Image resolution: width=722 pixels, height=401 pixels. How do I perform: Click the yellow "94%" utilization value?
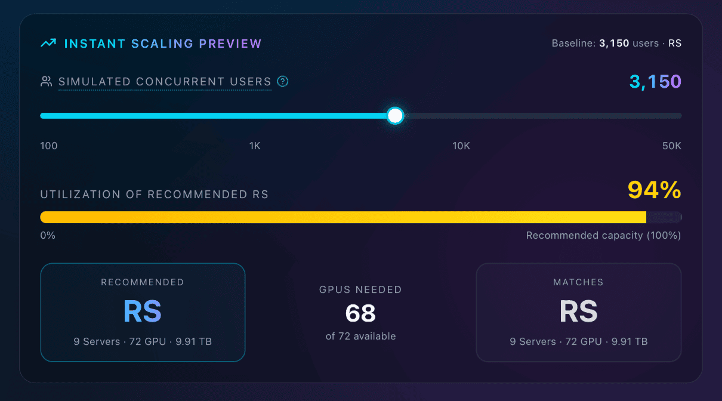[655, 190]
